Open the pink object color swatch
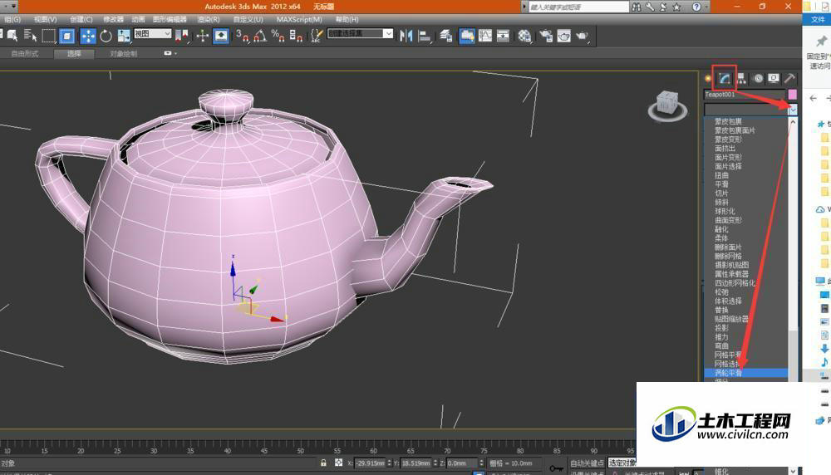Viewport: 831px width, 475px height. pos(792,95)
